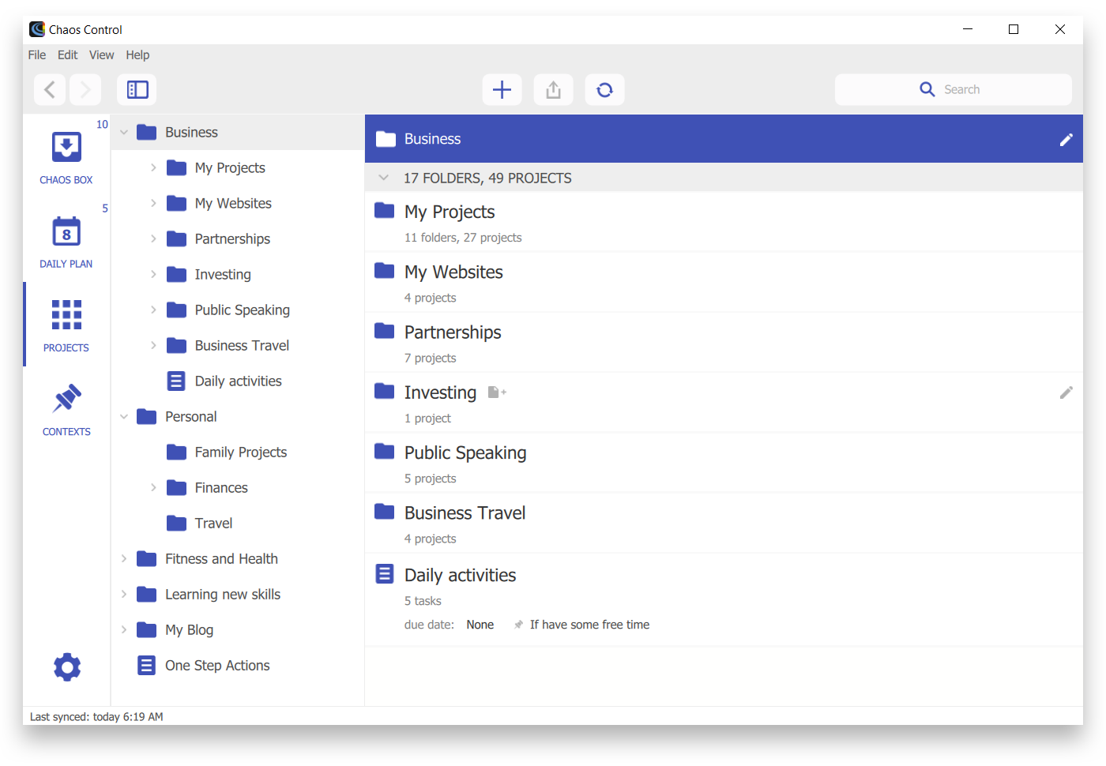This screenshot has width=1106, height=766.
Task: Go back with the left arrow button
Action: (x=50, y=90)
